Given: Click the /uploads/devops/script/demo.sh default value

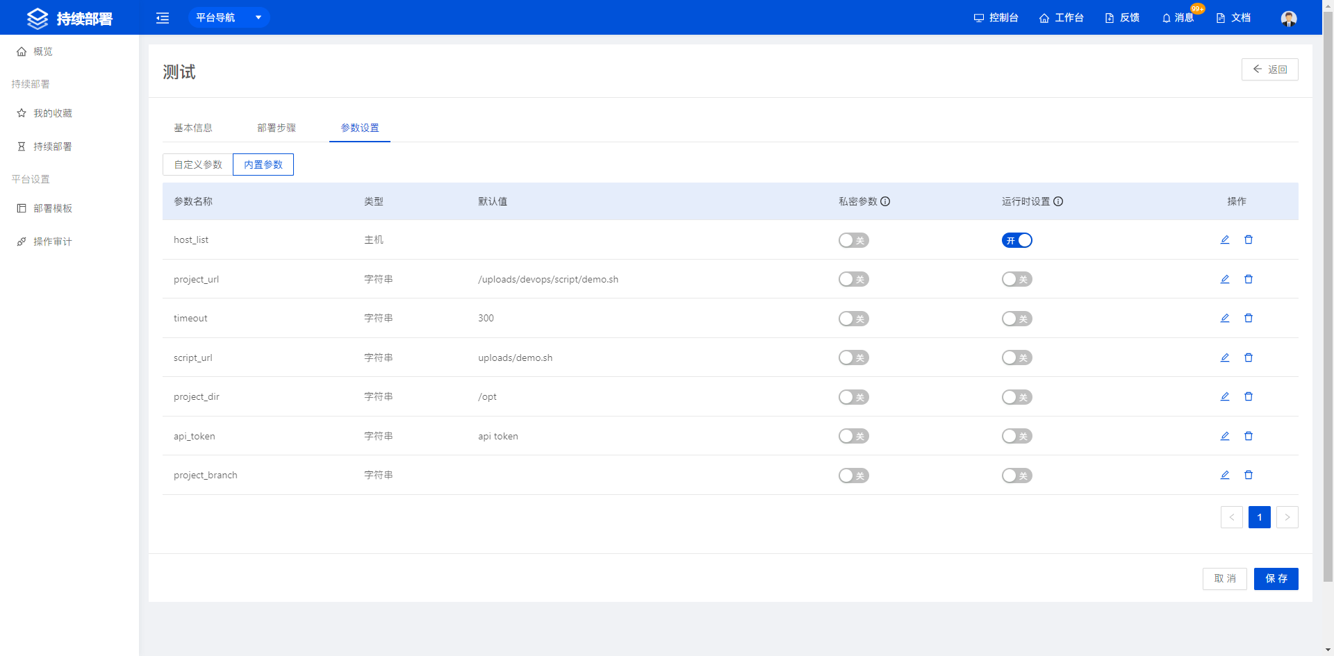Looking at the screenshot, I should tap(548, 279).
